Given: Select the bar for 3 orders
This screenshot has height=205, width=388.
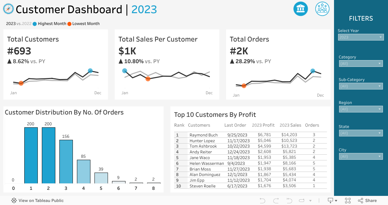Looking at the screenshot, I should tap(66, 161).
